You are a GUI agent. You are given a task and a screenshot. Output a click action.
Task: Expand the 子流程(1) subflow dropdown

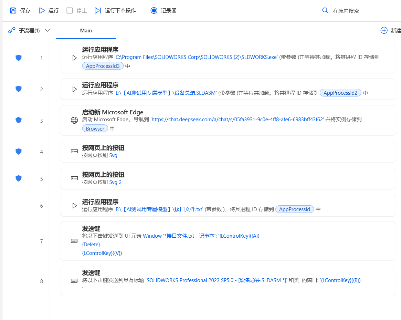pos(47,30)
